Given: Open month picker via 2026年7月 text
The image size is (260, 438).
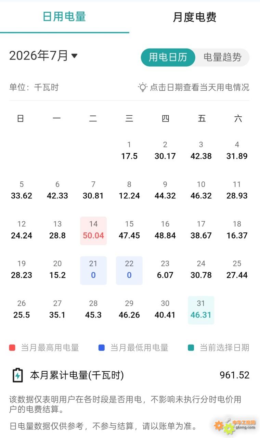Looking at the screenshot, I should point(39,55).
